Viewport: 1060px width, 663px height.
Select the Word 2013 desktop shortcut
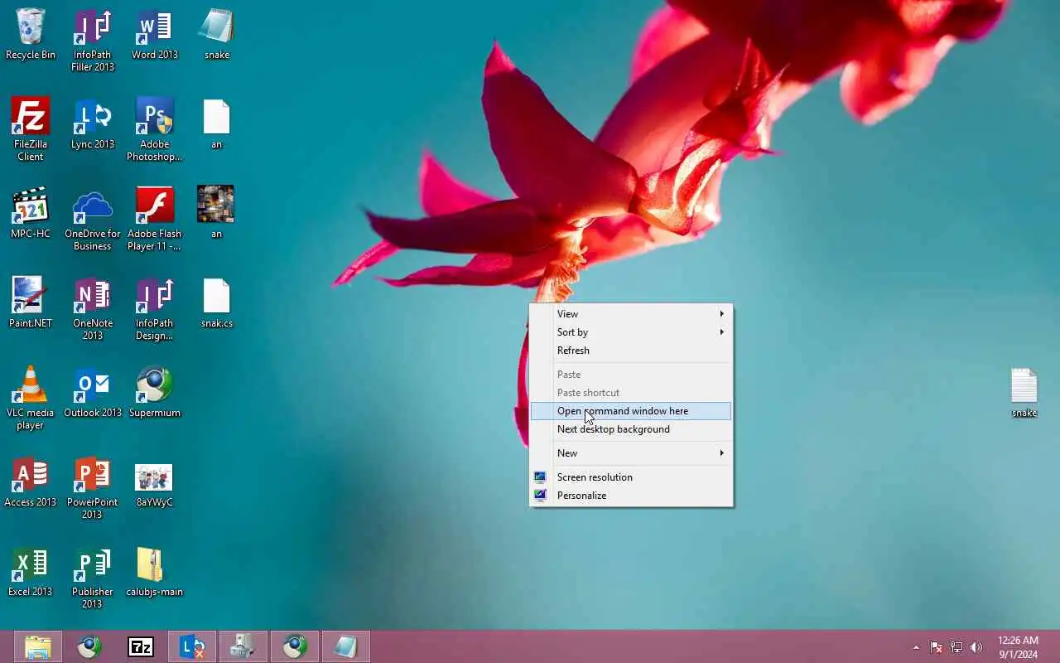pos(155,34)
